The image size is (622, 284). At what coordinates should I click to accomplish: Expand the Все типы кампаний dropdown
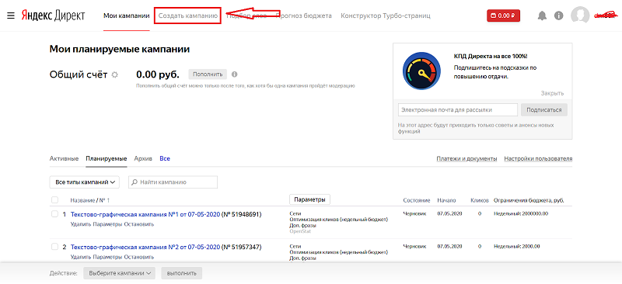click(x=85, y=182)
